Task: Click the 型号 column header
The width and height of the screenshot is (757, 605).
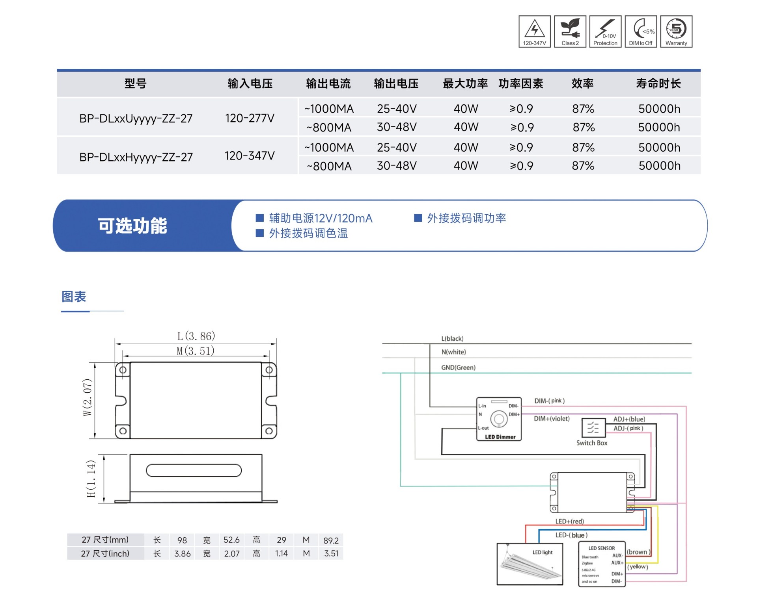Action: (136, 84)
